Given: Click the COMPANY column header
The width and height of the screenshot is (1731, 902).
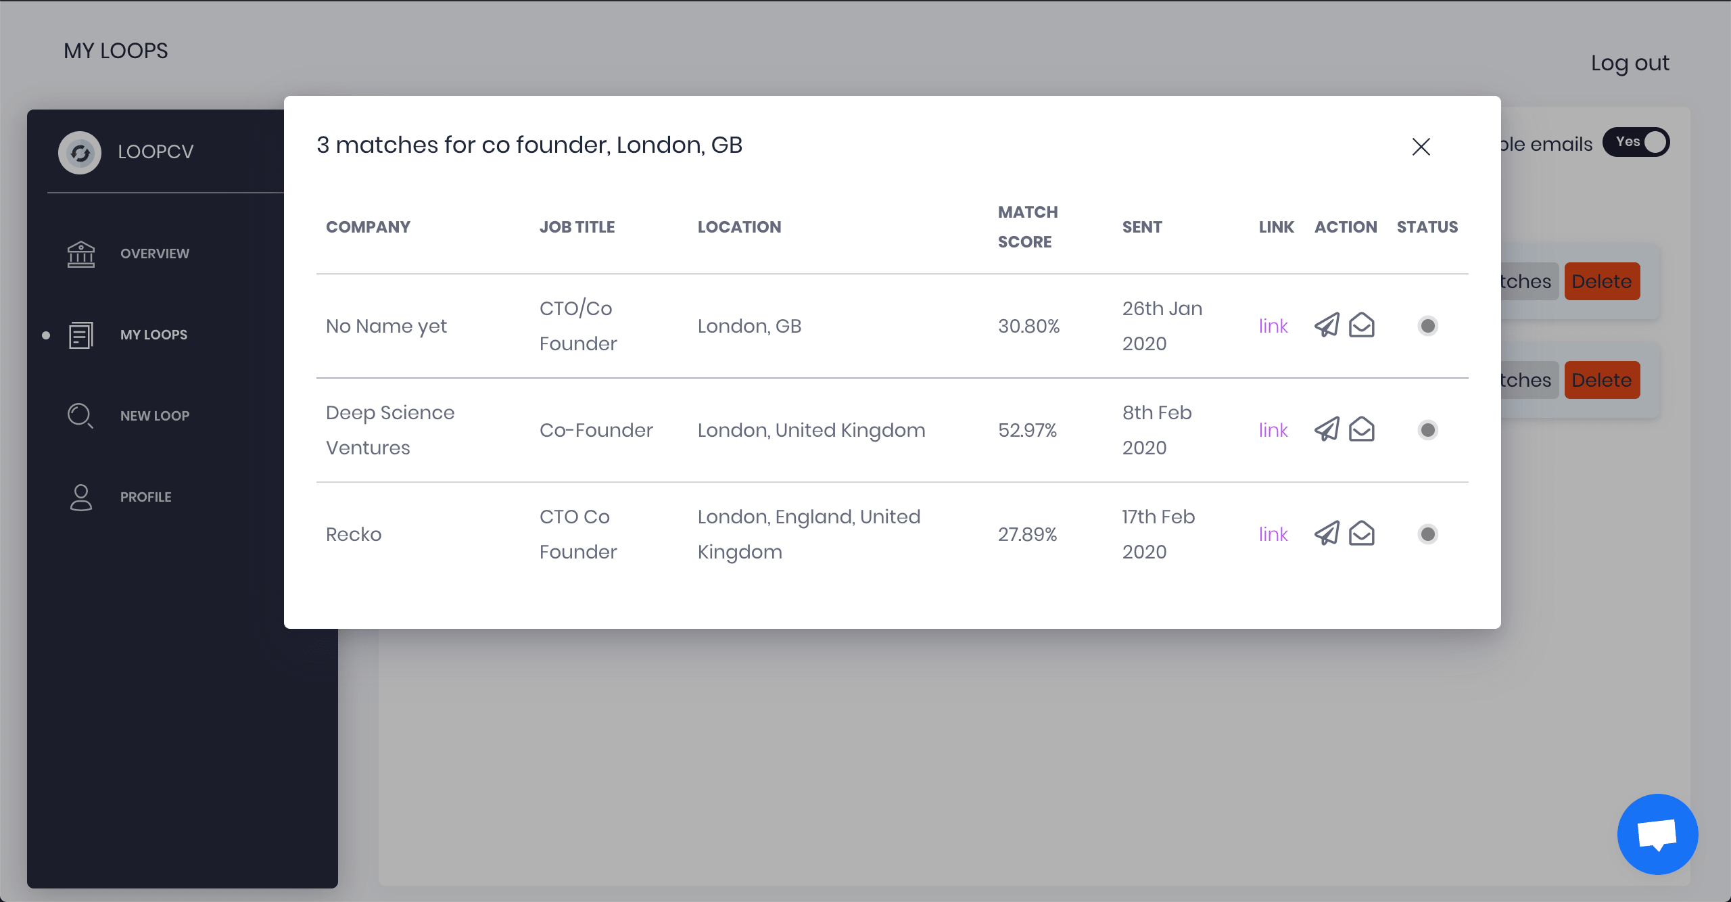Looking at the screenshot, I should tap(369, 227).
